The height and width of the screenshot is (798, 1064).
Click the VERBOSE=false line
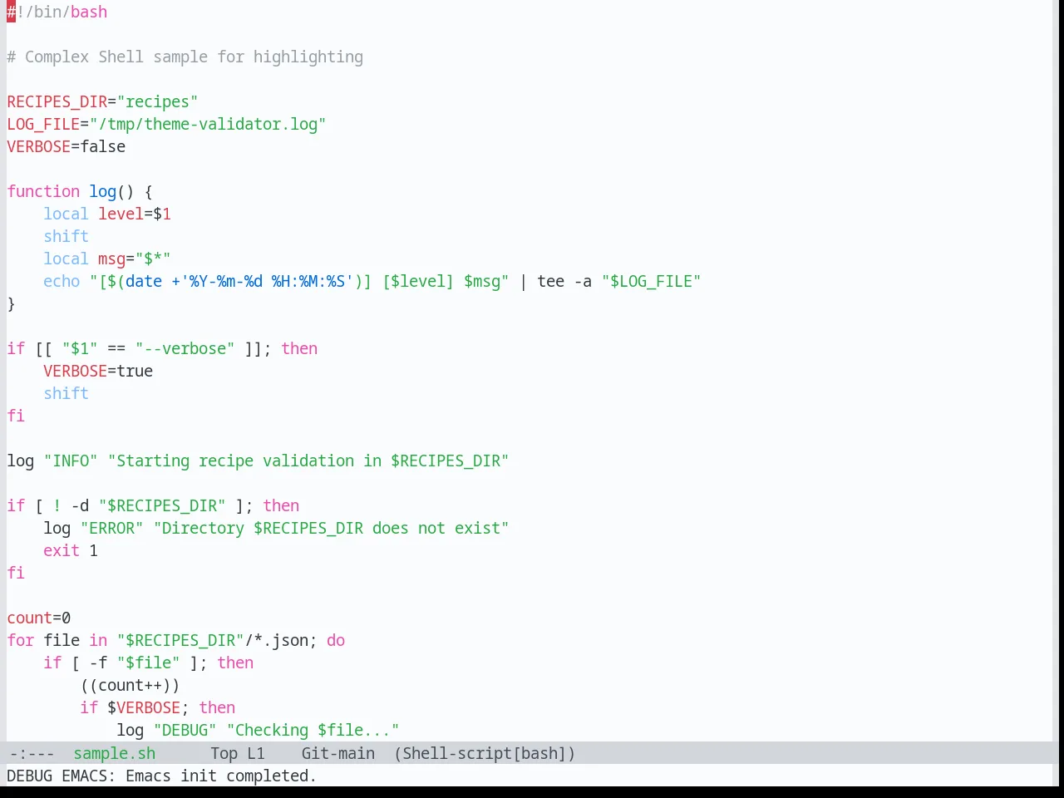[66, 147]
